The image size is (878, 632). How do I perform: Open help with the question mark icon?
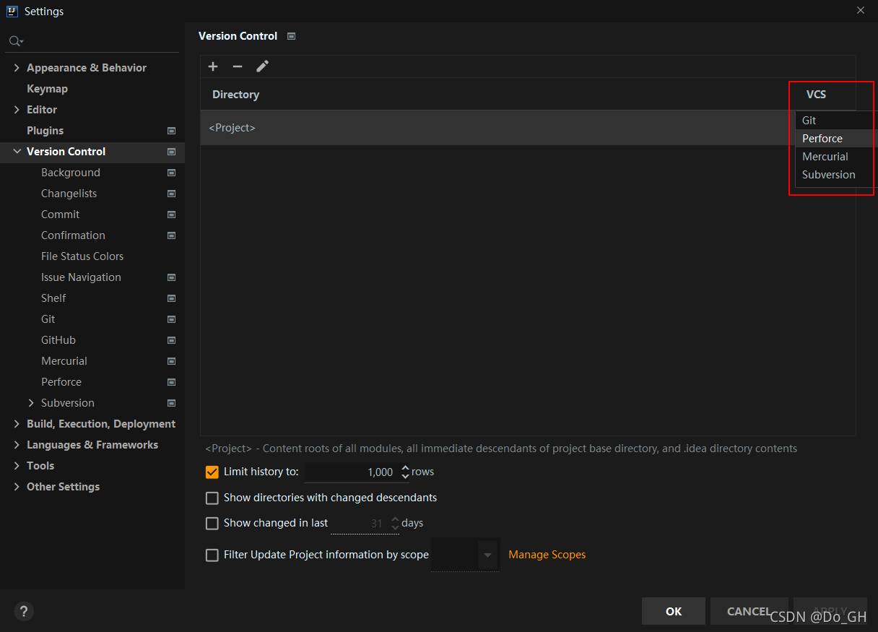tap(24, 611)
